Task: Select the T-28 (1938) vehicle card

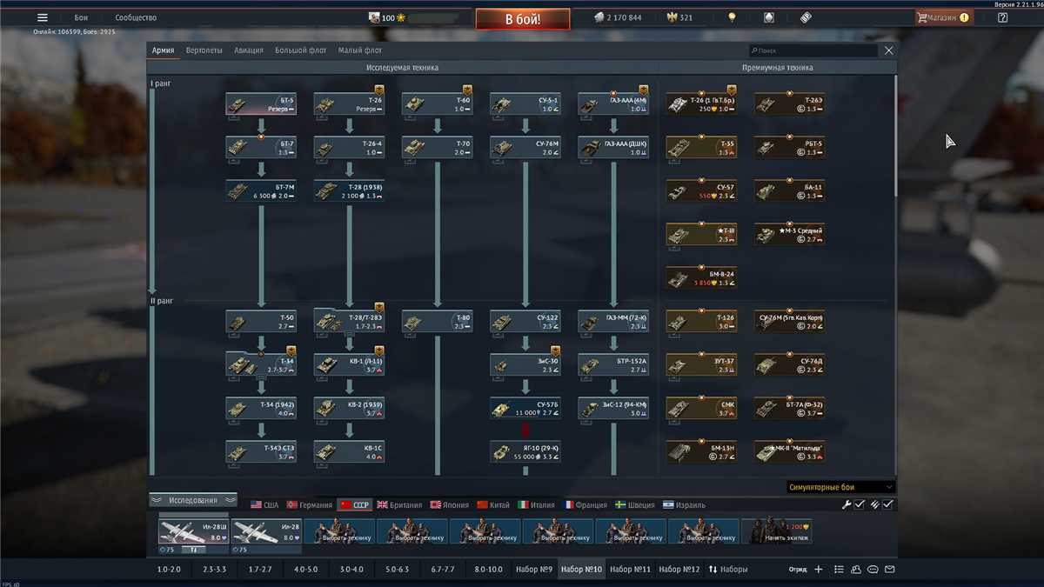Action: 349,191
